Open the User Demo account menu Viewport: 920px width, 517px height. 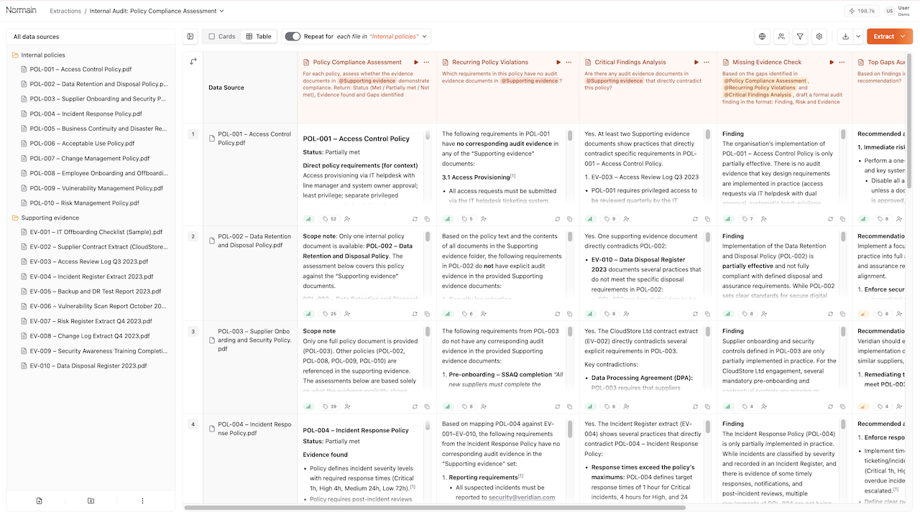coord(898,11)
